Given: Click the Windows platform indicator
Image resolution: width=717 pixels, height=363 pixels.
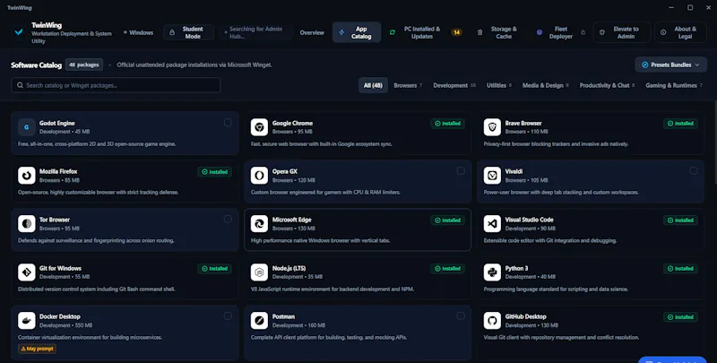Looking at the screenshot, I should pyautogui.click(x=138, y=32).
